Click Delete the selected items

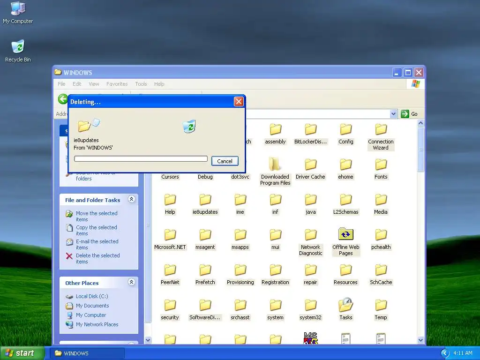(x=97, y=258)
